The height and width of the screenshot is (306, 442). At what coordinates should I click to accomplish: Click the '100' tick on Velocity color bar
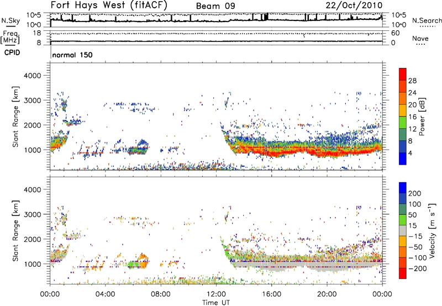(x=415, y=204)
